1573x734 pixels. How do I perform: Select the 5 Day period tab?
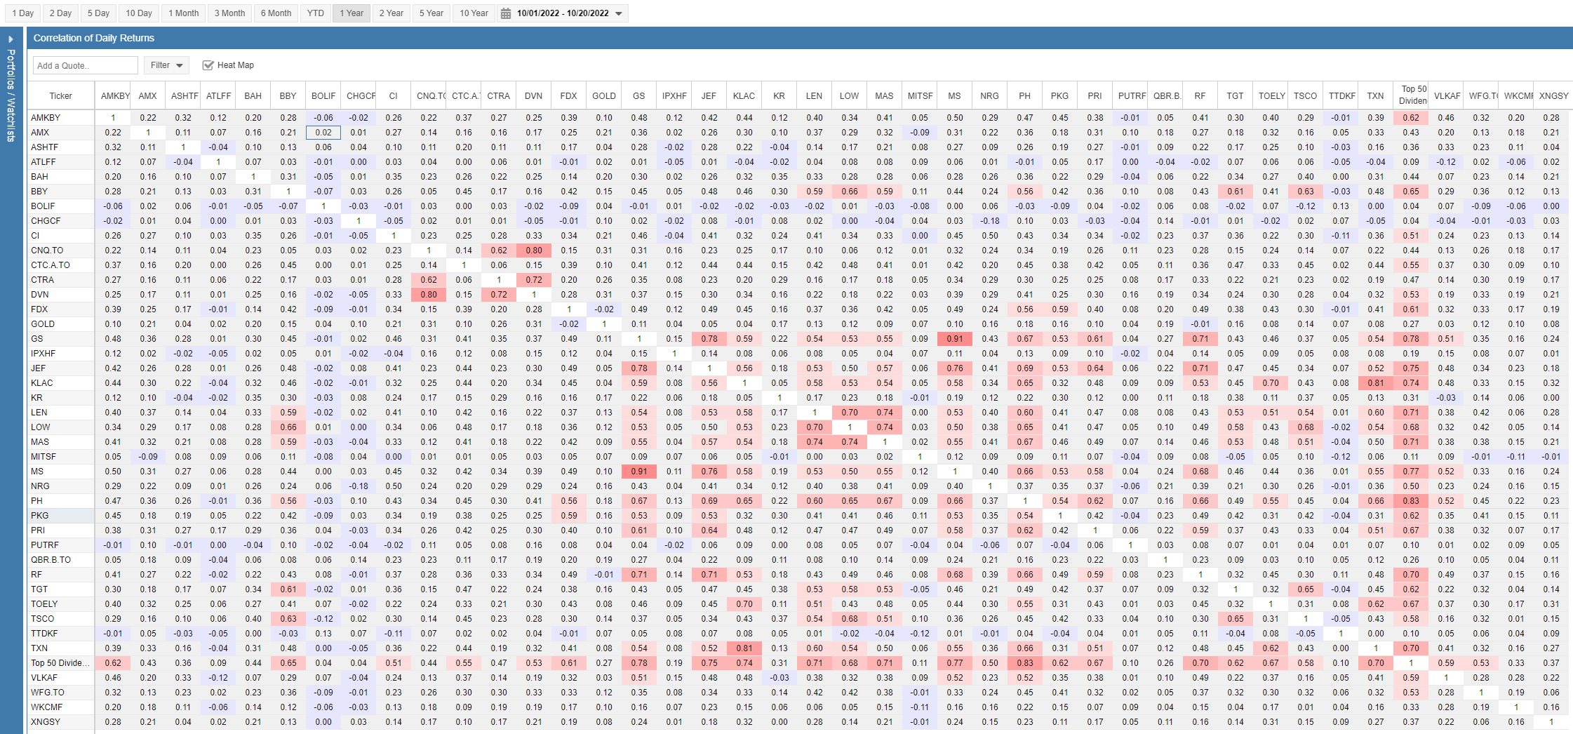tap(98, 13)
